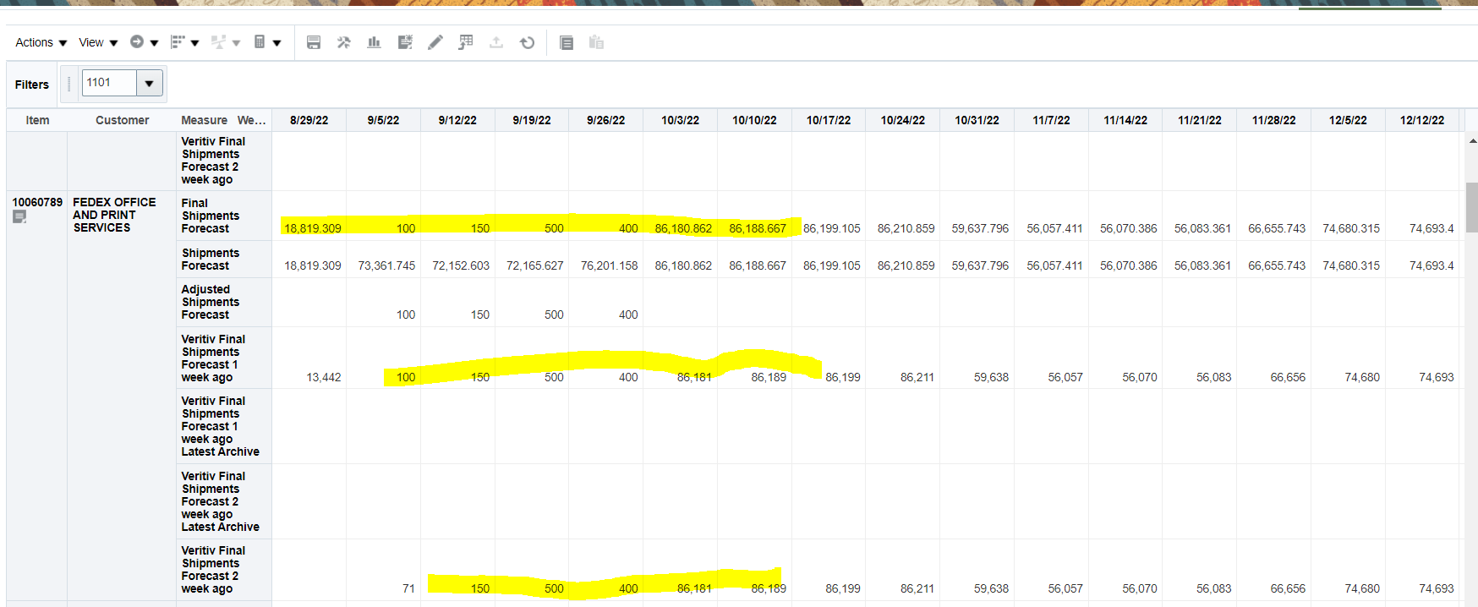1478x607 pixels.
Task: Click the value 13,442 cell
Action: [324, 377]
